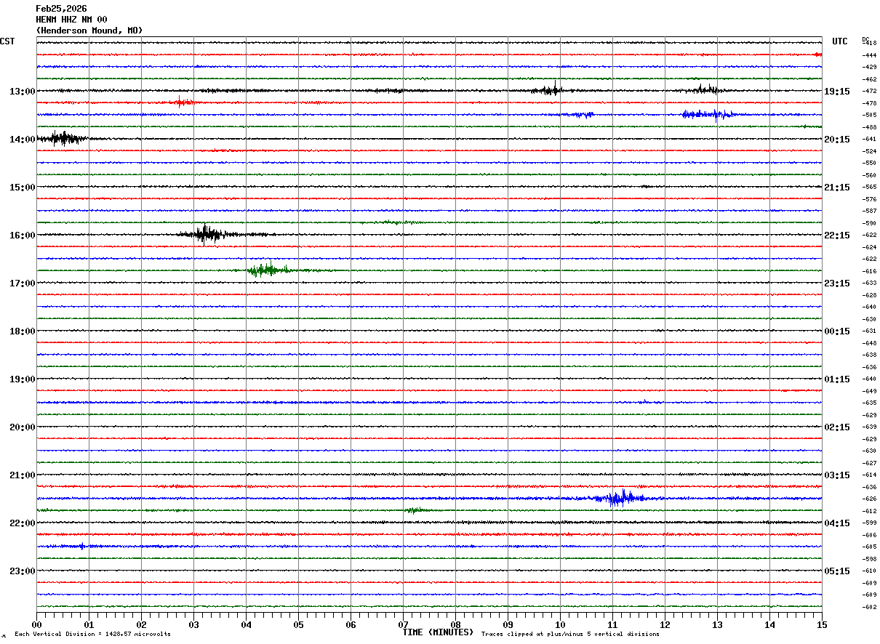
Task: Select the 19:15 UTC time marker
Action: (837, 92)
